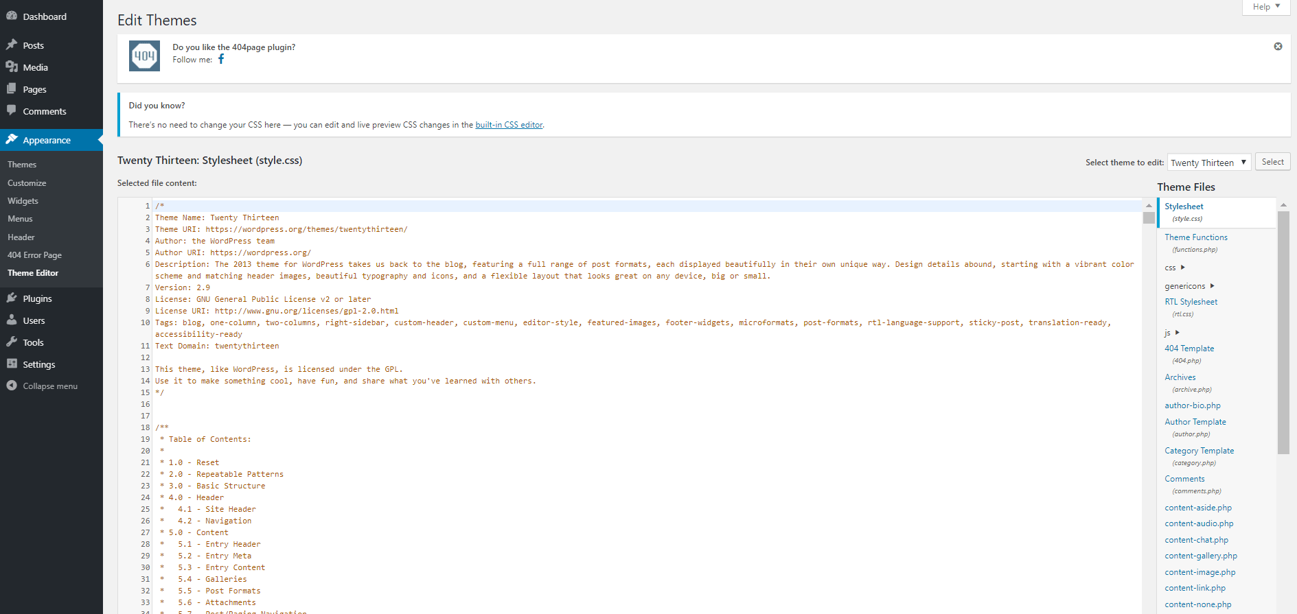
Task: Open the Stylesheet style.css file
Action: click(x=1216, y=212)
